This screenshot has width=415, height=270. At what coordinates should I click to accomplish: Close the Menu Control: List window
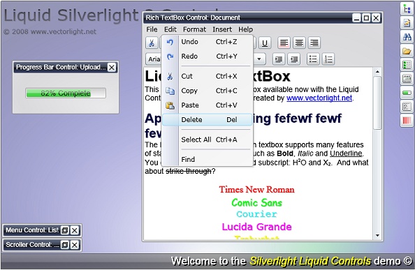click(75, 230)
